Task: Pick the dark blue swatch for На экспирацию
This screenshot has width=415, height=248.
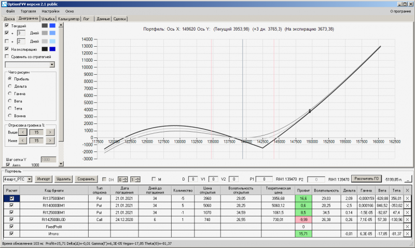Action: 52,49
